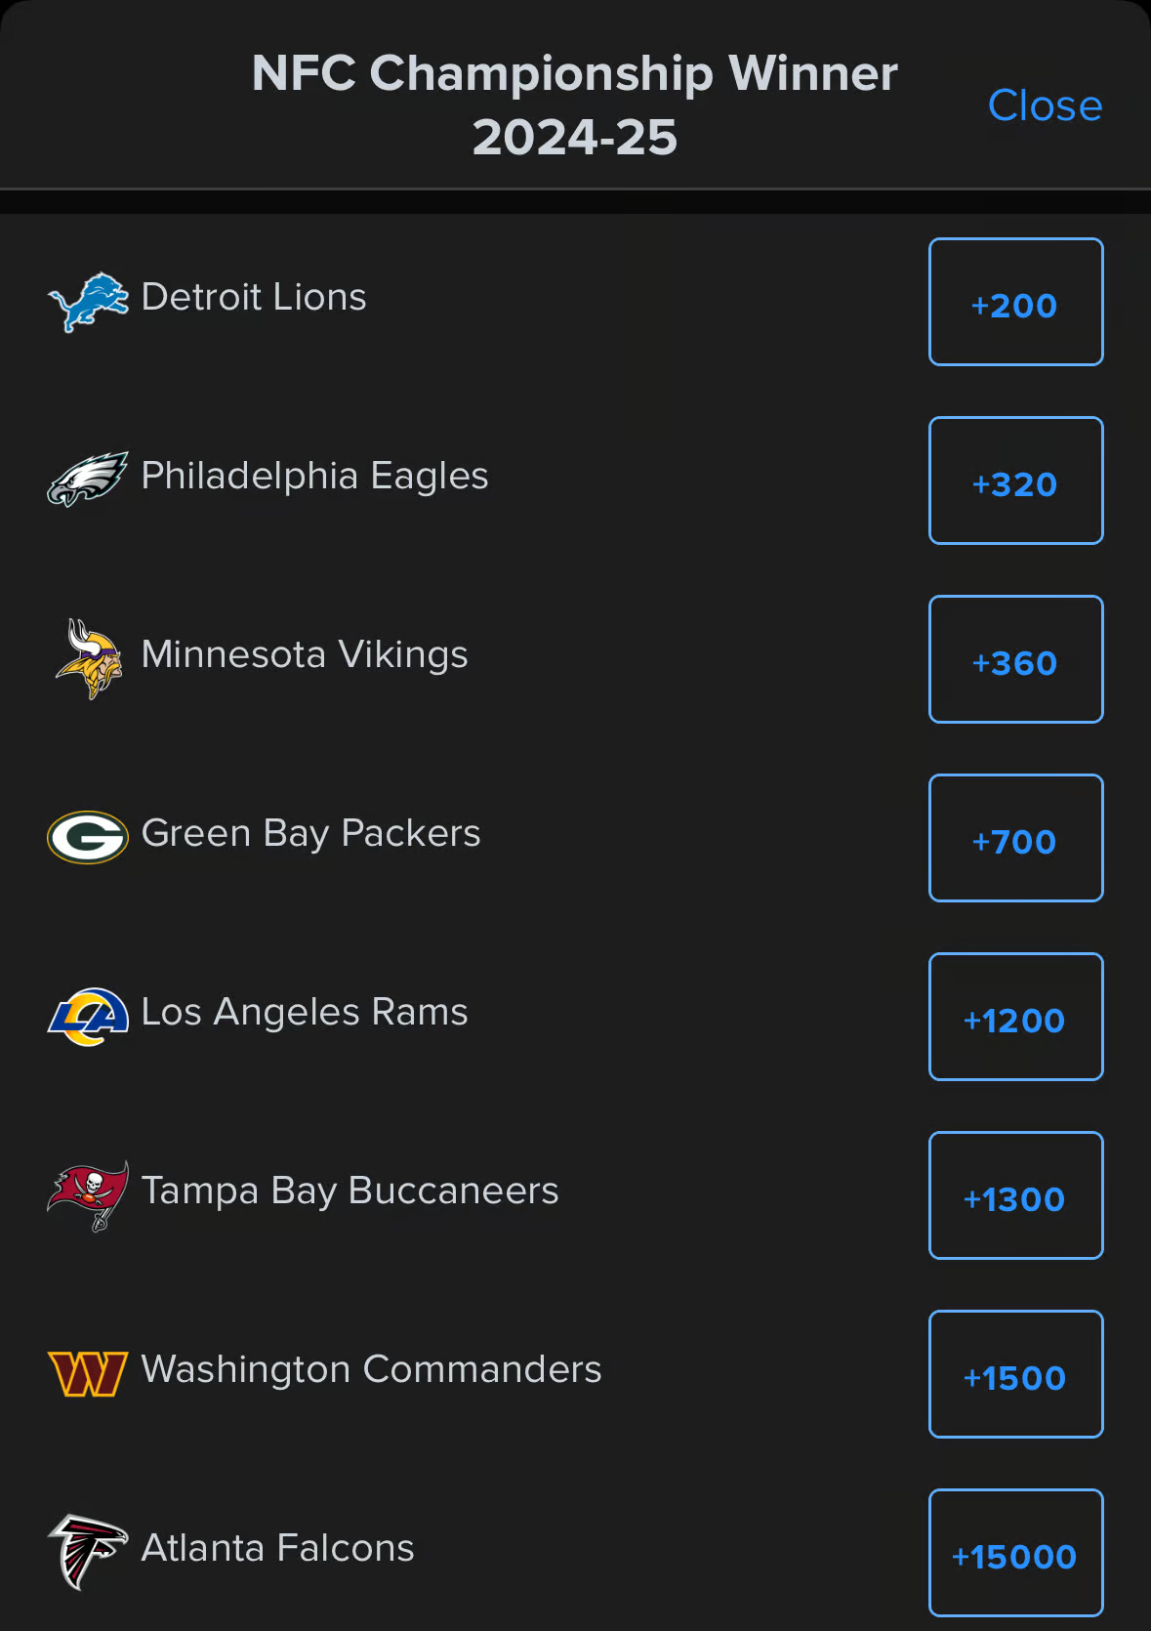Select Detroit Lions +200 odds
Screen dimensions: 1151x1631
point(1015,302)
